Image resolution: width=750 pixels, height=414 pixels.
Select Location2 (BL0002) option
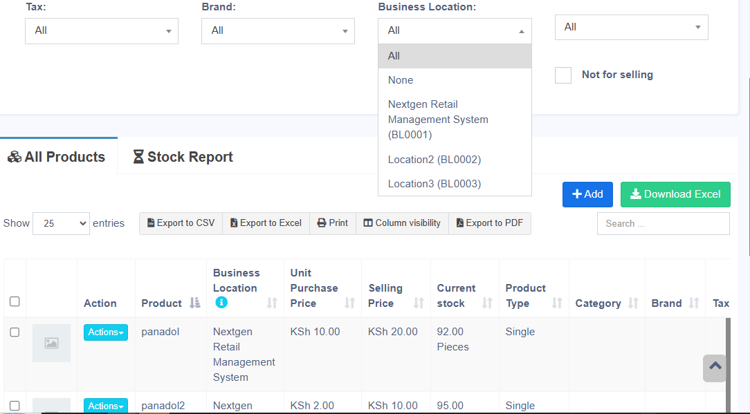[455, 160]
